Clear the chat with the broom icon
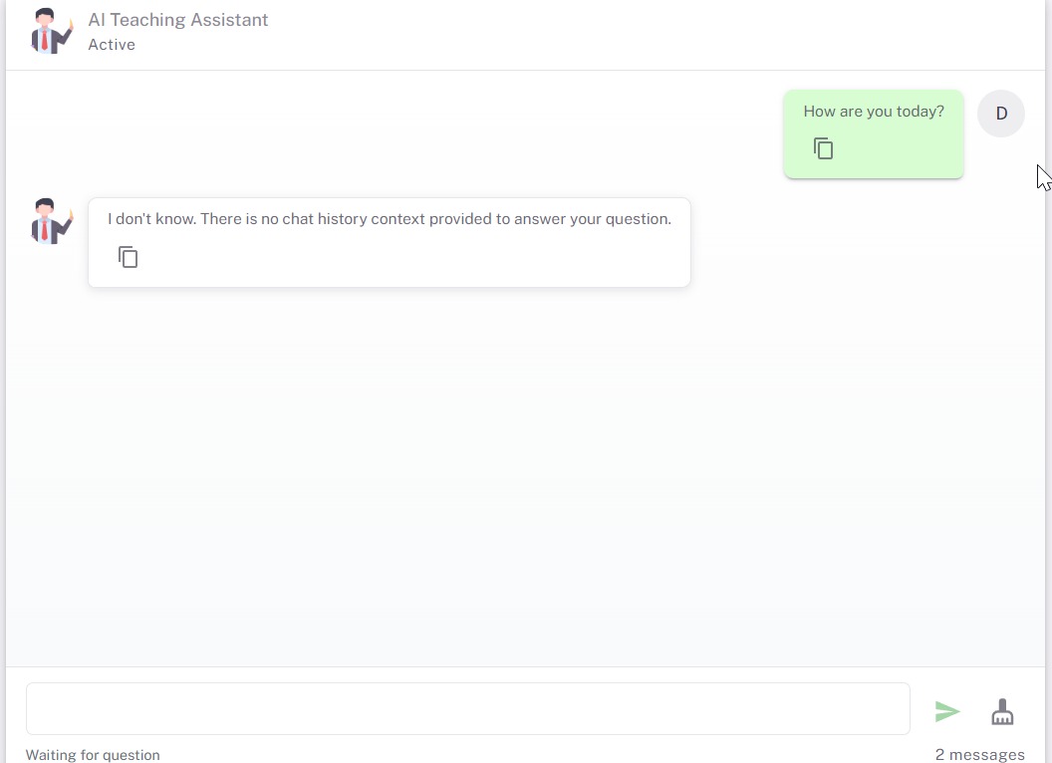This screenshot has height=763, width=1052. click(1002, 710)
